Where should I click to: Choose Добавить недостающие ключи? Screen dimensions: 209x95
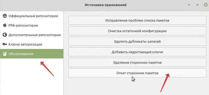point(137,52)
